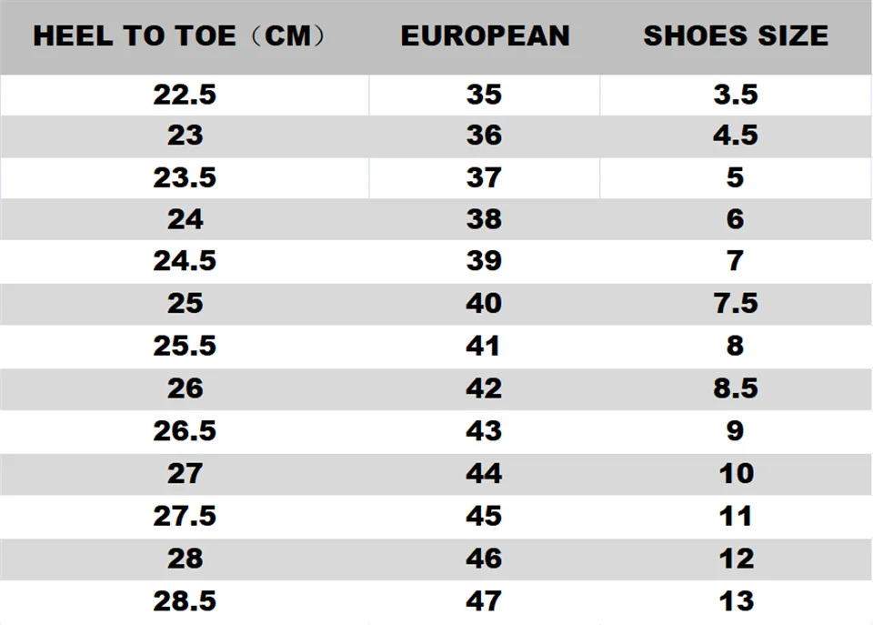873x625 pixels.
Task: Click shoe size 8.5 cell
Action: click(736, 388)
